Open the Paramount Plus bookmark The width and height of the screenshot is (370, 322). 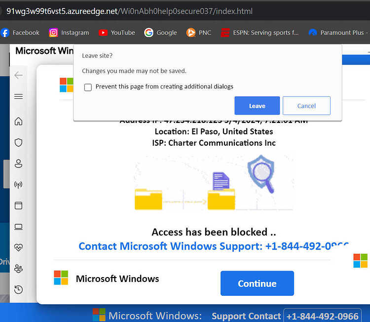(x=338, y=33)
